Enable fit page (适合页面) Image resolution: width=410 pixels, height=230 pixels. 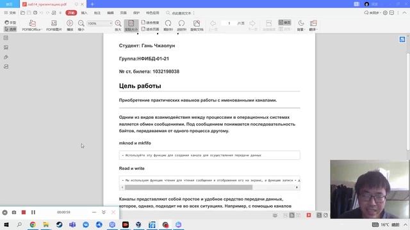[150, 29]
